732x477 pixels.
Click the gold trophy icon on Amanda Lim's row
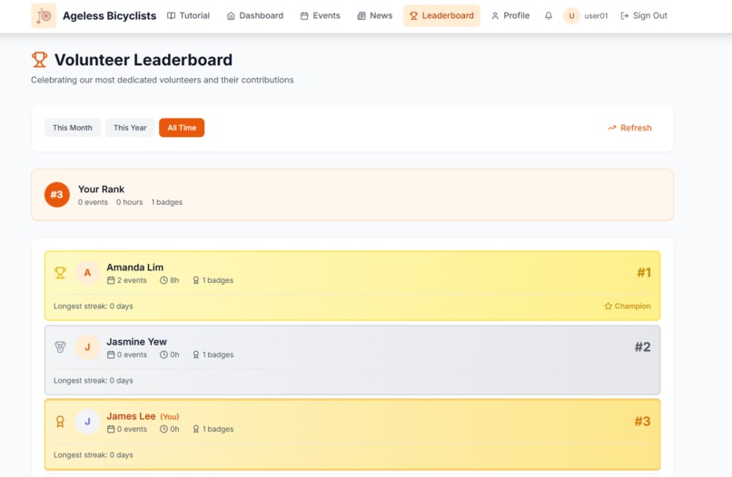click(x=60, y=272)
